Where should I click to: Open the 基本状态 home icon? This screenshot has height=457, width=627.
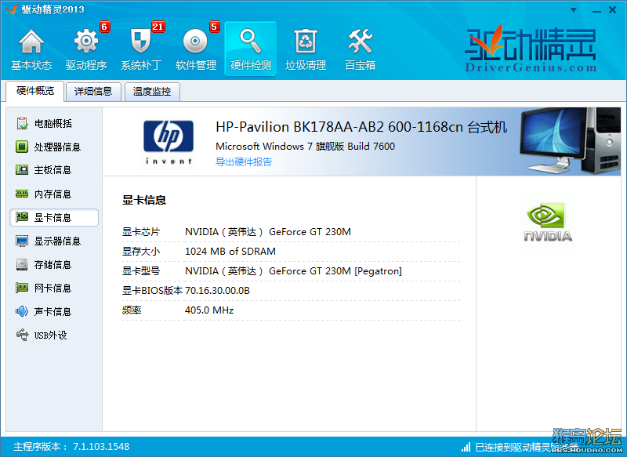[x=31, y=42]
